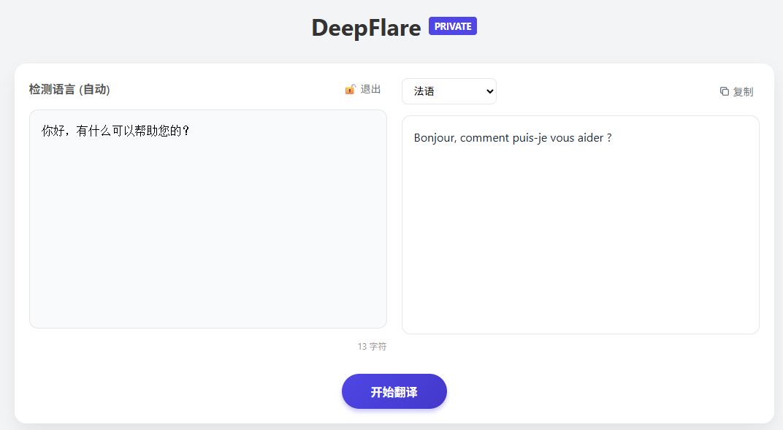Click the 13 字符 character counter
The height and width of the screenshot is (430, 783).
click(374, 346)
